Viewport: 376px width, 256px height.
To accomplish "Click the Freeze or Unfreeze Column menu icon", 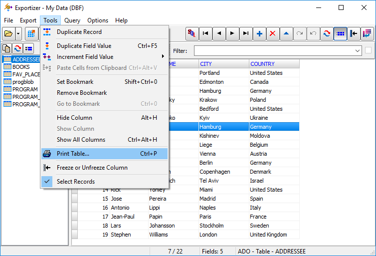I will [47, 168].
